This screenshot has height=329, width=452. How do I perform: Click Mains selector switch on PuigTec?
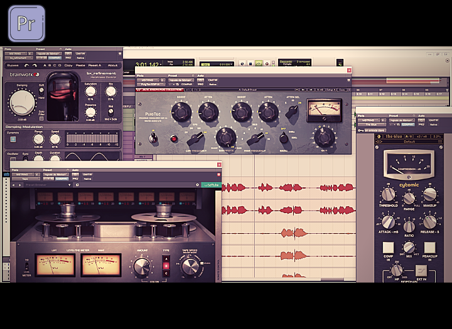click(x=284, y=138)
